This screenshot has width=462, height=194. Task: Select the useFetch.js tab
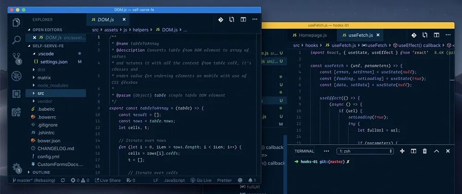(x=360, y=35)
